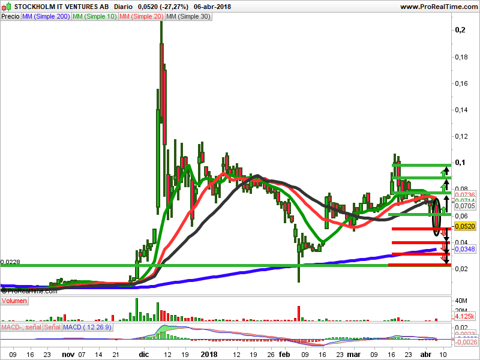Open the www.ProRealTime.com link
This screenshot has height=360, width=480.
439,7
